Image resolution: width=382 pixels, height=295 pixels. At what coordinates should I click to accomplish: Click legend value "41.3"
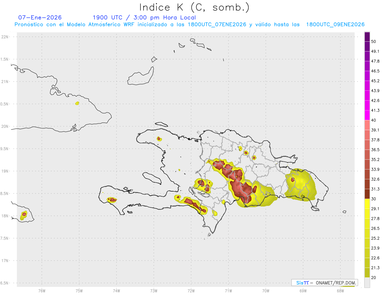[x=375, y=110]
